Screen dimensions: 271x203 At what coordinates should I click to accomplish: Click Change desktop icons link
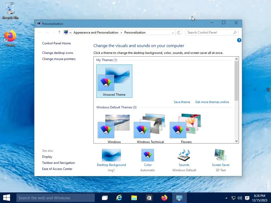(57, 53)
